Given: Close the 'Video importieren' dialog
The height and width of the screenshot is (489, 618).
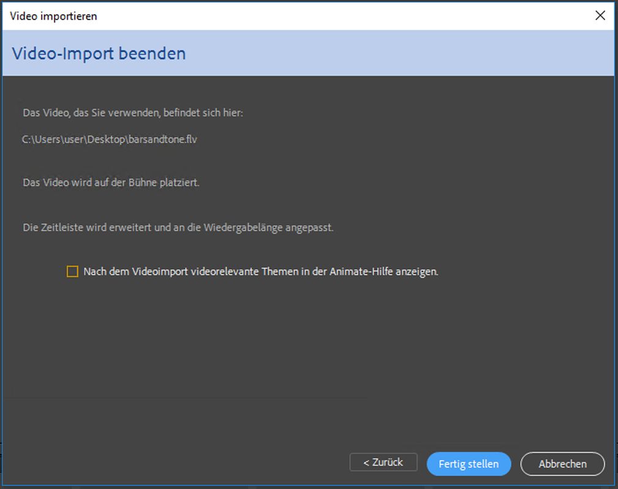Looking at the screenshot, I should [600, 15].
